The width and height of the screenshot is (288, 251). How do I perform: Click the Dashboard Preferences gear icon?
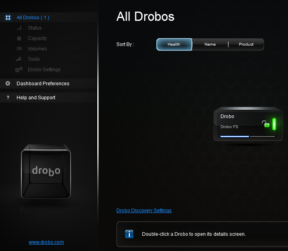click(8, 84)
